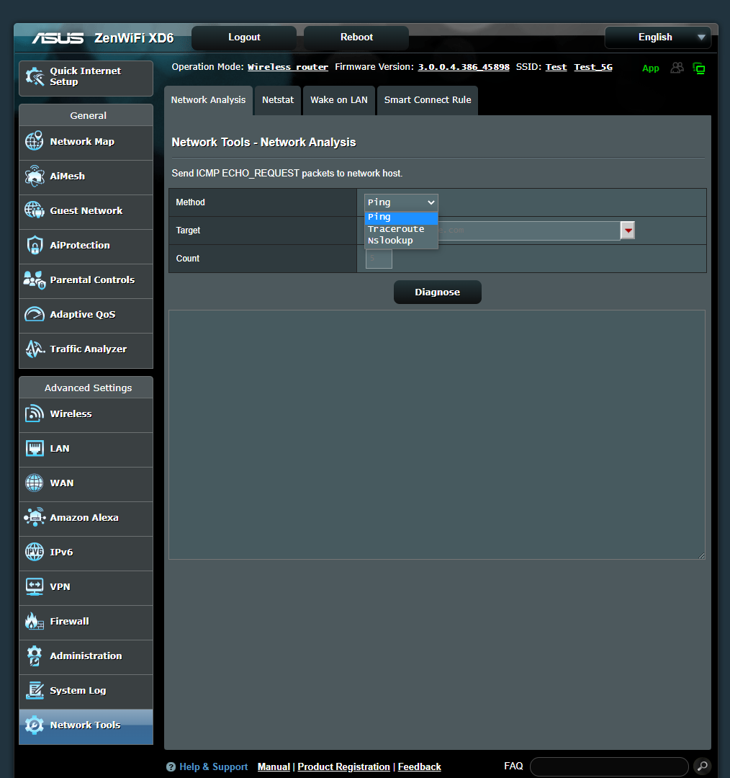This screenshot has width=730, height=778.
Task: Start the test with Diagnose button
Action: (x=438, y=292)
